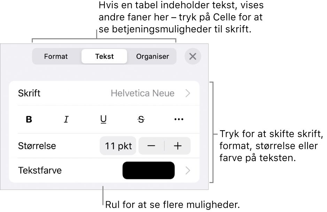Decrease the font size with the minus icon
The width and height of the screenshot is (327, 212).
click(x=151, y=146)
